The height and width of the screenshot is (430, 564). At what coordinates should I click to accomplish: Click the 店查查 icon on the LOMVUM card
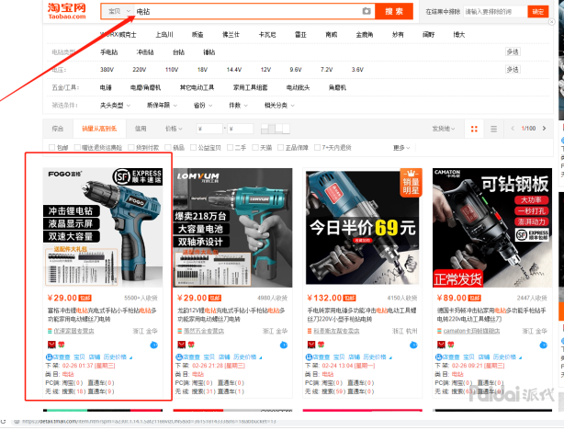179,356
